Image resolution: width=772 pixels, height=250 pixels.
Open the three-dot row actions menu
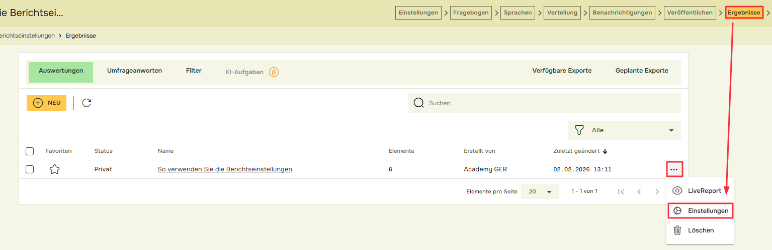tap(674, 169)
